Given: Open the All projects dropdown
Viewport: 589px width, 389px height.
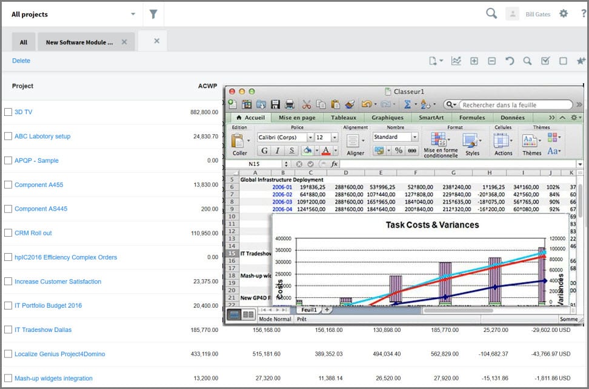Looking at the screenshot, I should [133, 14].
